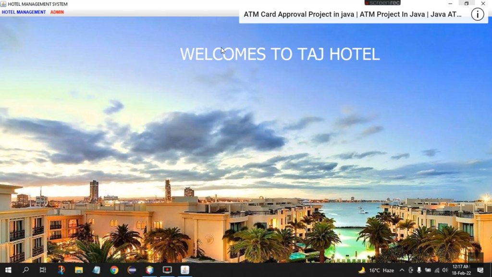492x277 pixels.
Task: Open the notification action center icon
Action: click(x=480, y=270)
